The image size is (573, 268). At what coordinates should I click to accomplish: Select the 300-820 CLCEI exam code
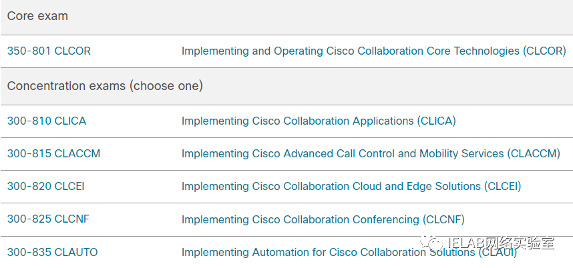coord(45,186)
